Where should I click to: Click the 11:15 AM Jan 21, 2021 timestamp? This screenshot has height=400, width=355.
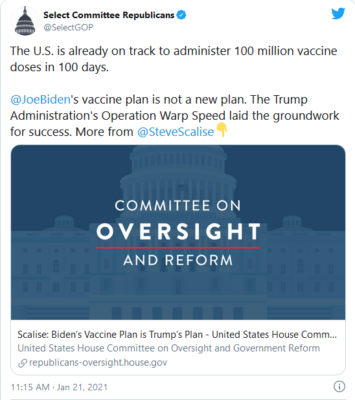(59, 387)
